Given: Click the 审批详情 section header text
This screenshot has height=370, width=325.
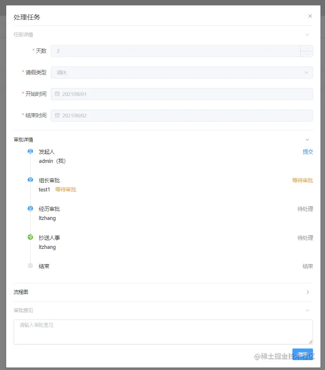Looking at the screenshot, I should pyautogui.click(x=23, y=140).
